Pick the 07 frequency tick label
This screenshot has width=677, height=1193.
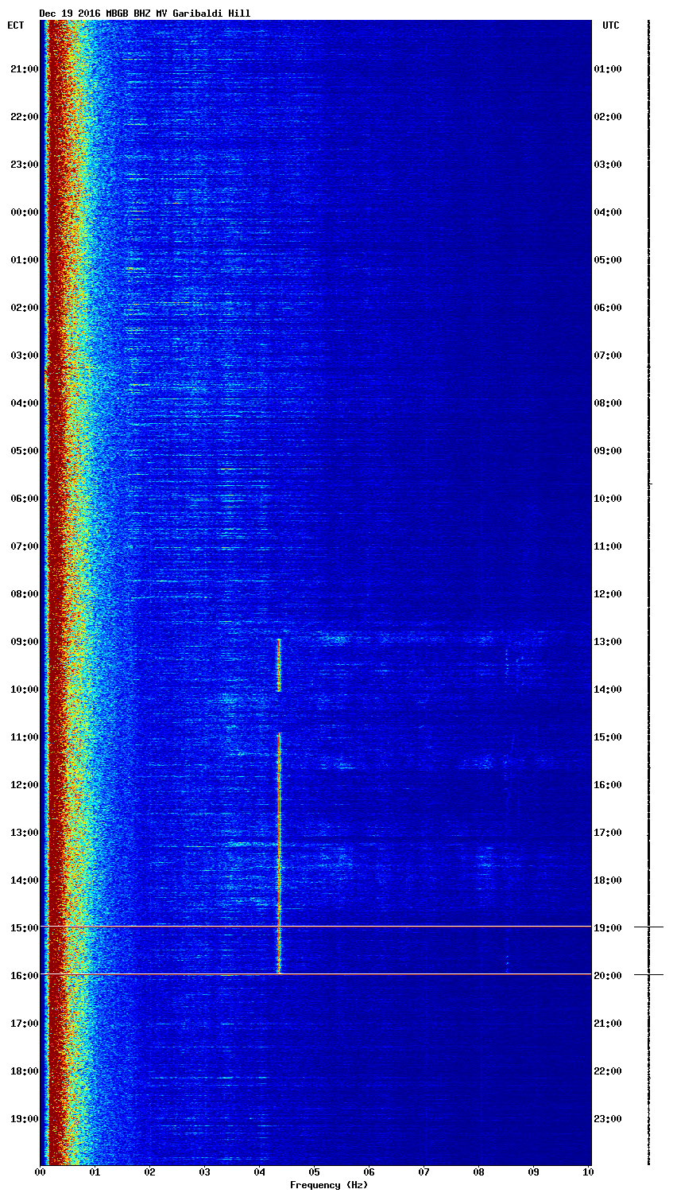pos(424,1172)
